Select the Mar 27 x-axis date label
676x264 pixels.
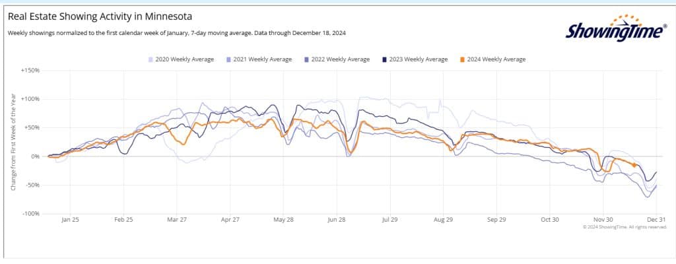point(176,220)
